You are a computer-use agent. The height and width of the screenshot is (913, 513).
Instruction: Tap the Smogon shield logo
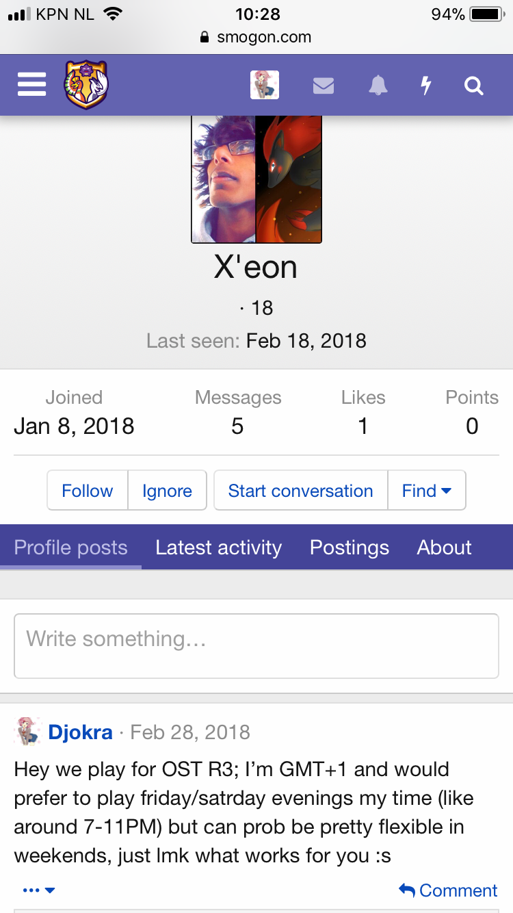click(x=86, y=85)
